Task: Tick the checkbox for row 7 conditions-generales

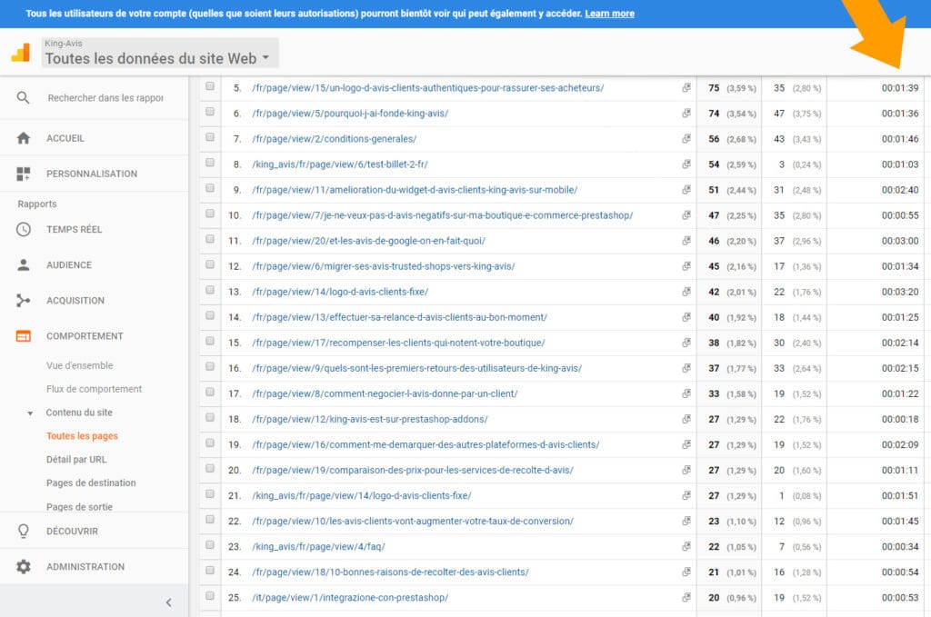Action: pyautogui.click(x=210, y=137)
